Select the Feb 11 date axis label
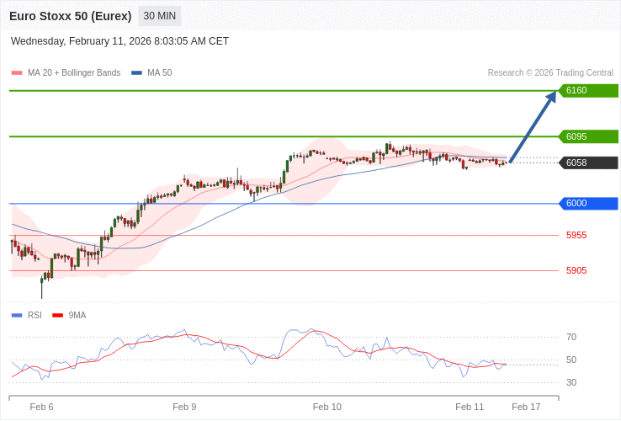Screen dimensions: 621x421 pos(470,407)
